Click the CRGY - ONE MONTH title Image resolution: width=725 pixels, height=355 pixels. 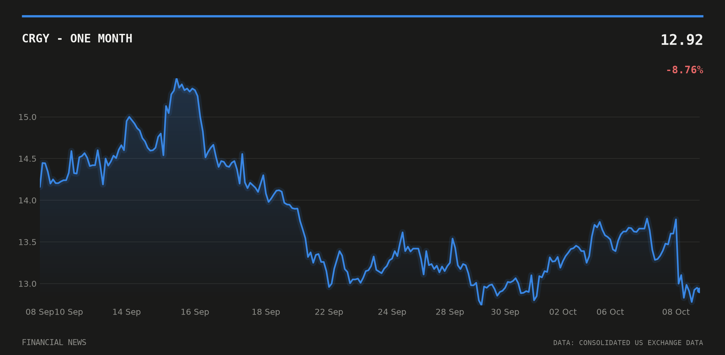77,38
